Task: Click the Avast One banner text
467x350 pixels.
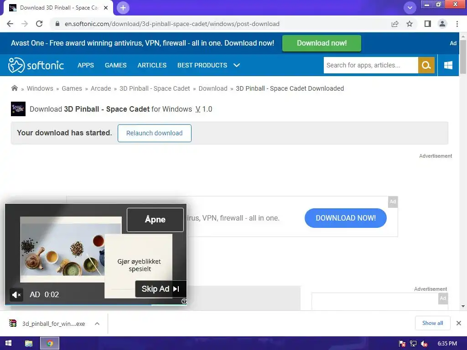Action: point(142,43)
